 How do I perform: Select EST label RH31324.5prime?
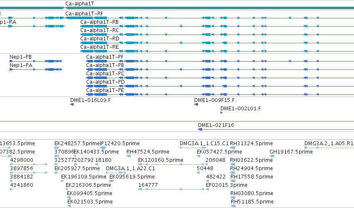pos(251,144)
